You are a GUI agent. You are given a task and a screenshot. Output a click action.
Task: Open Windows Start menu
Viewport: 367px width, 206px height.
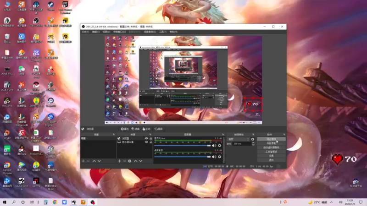[5, 202]
